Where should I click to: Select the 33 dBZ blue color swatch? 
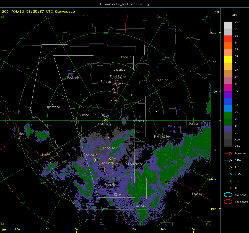[228, 108]
